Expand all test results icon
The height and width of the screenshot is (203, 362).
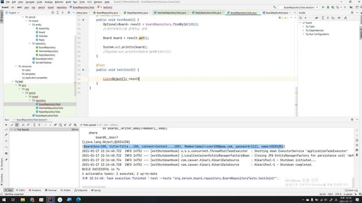(34, 125)
